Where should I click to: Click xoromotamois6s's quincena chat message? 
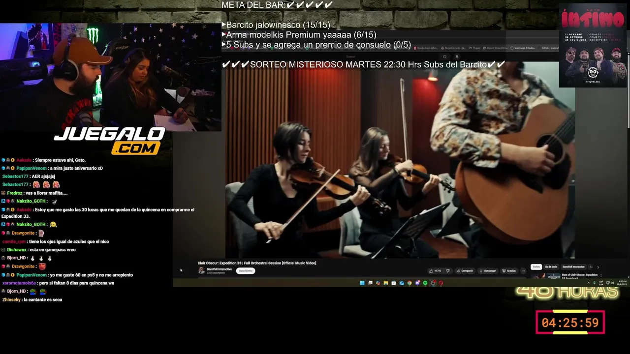click(58, 283)
